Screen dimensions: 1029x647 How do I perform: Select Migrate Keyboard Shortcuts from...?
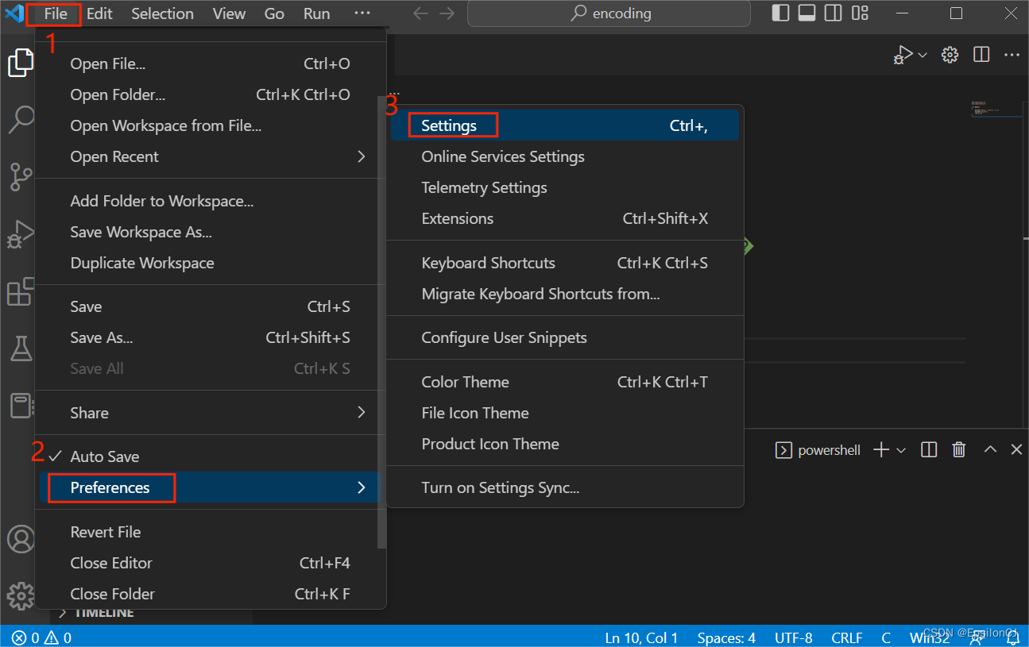[564, 294]
